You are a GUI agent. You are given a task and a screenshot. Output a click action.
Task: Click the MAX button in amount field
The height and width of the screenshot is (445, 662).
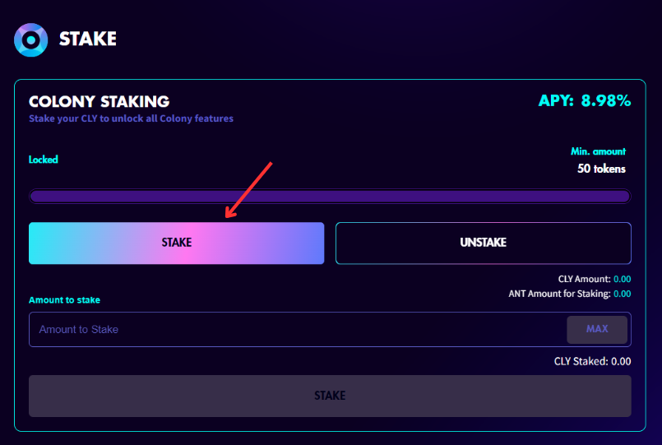[x=597, y=329]
